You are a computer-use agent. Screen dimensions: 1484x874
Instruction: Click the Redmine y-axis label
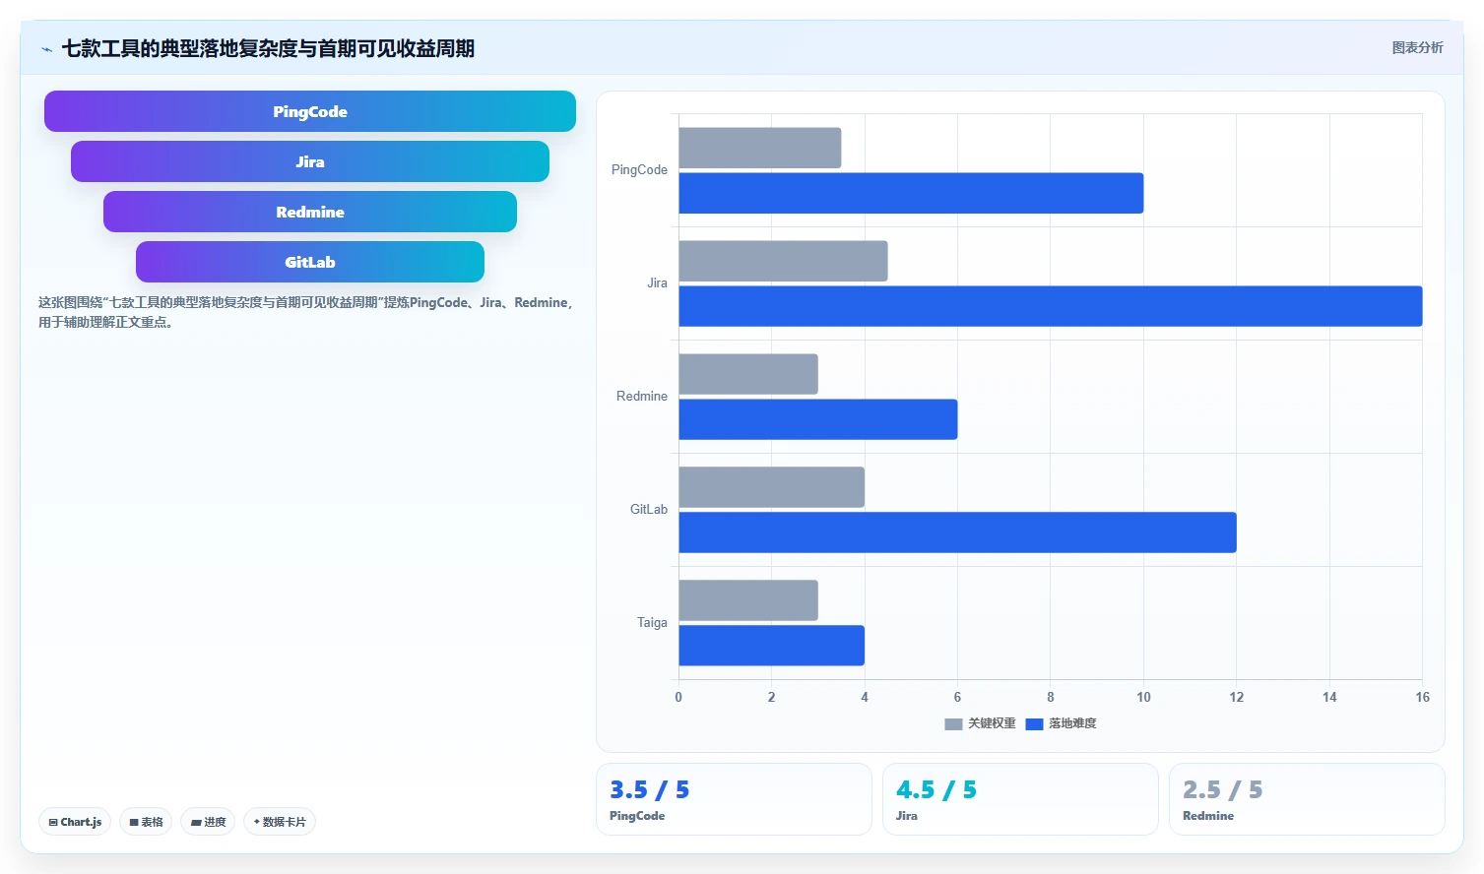click(642, 396)
